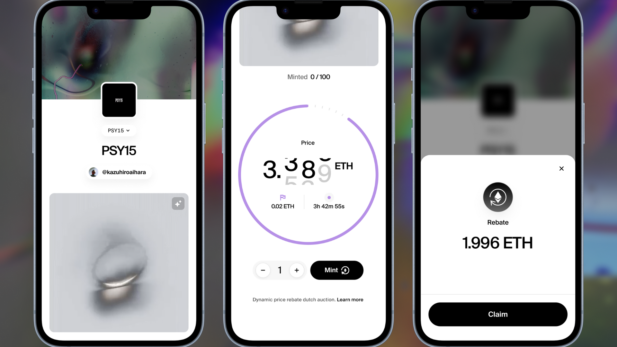Click the close X button on rebate modal
The image size is (617, 347).
tap(561, 169)
